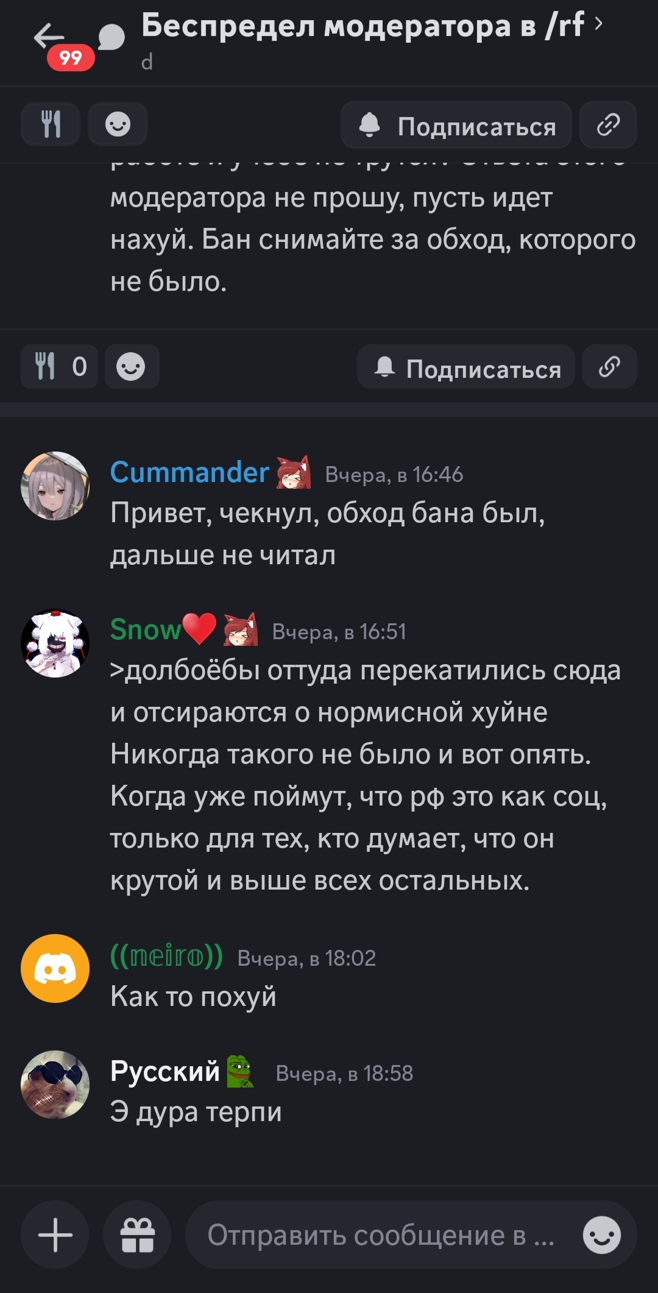Tap Русский user's avatar picture
Viewport: 658px width, 1293px height.
pos(55,1084)
